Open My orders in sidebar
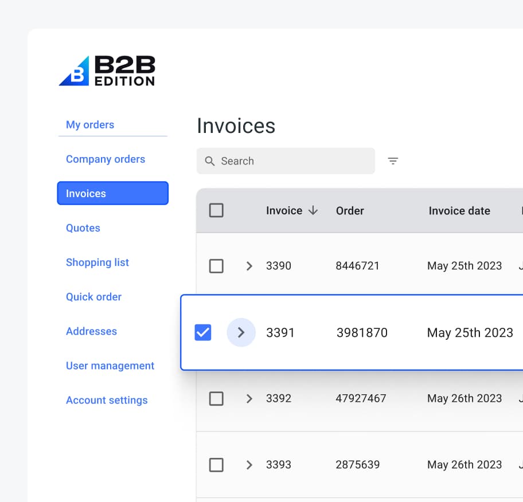Screen dimensions: 523x502 point(90,125)
